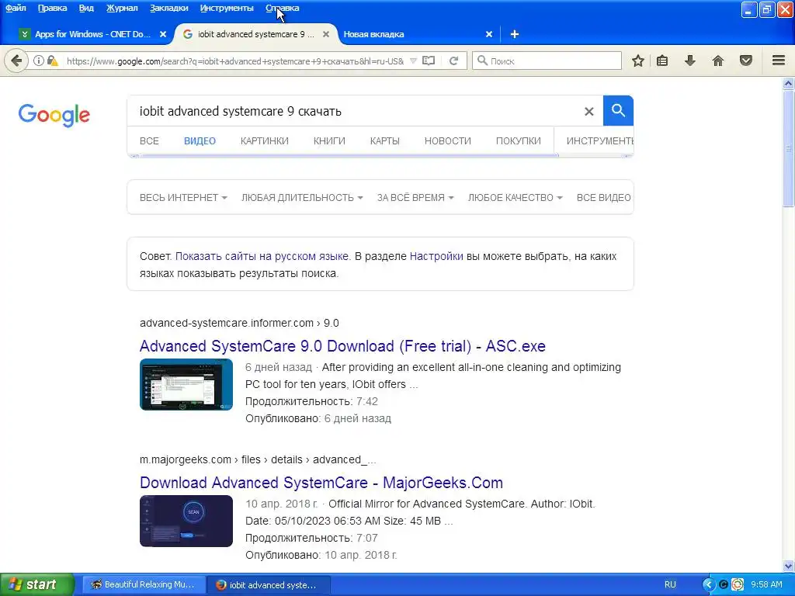
Task: Select the ВСЕ results tab
Action: coord(149,141)
